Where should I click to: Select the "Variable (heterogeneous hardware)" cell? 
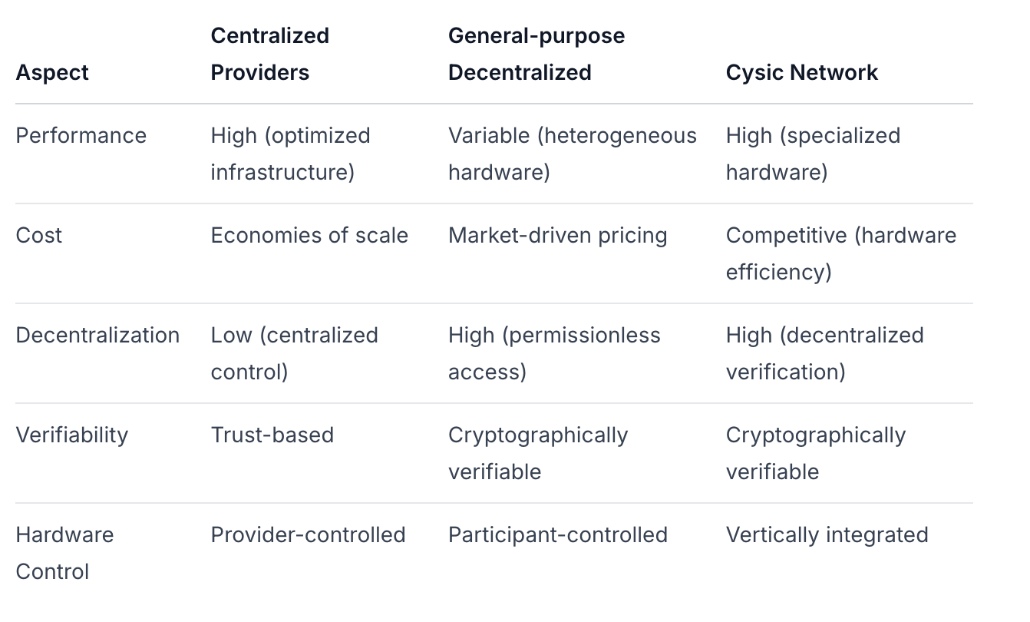click(572, 154)
